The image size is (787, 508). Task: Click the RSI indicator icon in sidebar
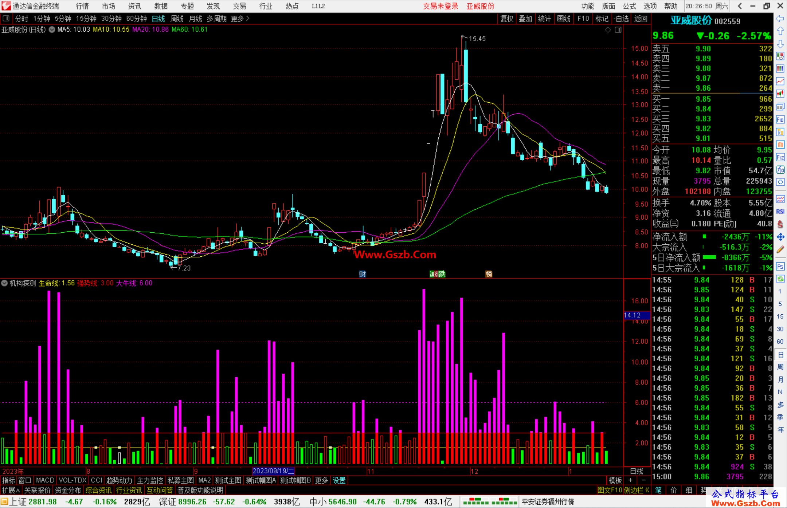[x=780, y=212]
